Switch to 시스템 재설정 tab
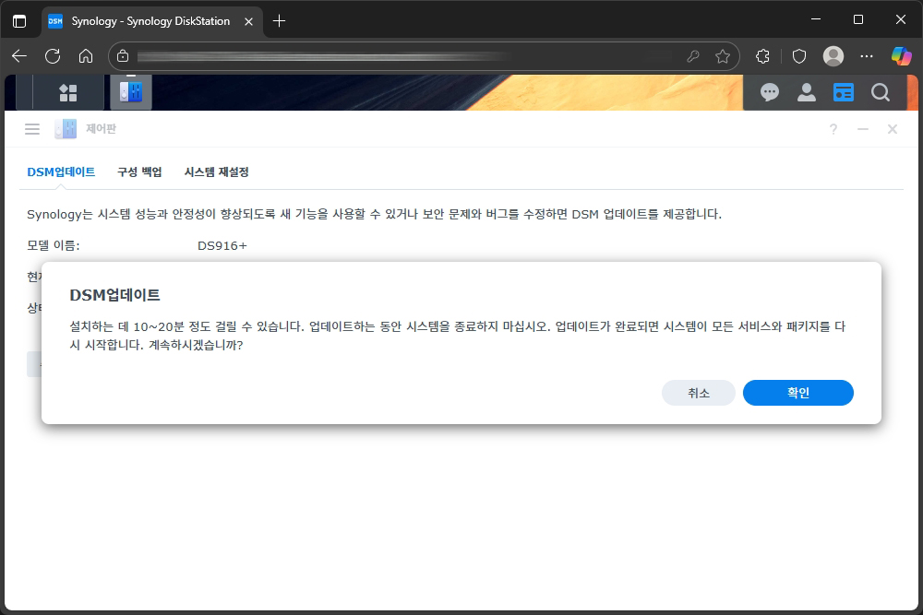This screenshot has width=923, height=615. tap(217, 171)
